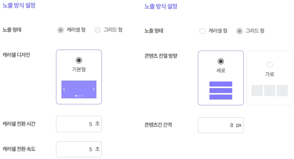Viewport: 294px width, 159px height.
Task: Click the 세로 text label
Action: tap(221, 71)
